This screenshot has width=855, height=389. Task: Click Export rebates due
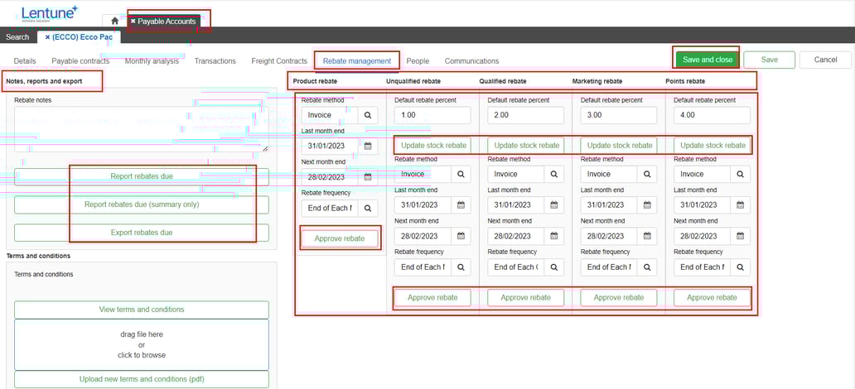tap(141, 233)
